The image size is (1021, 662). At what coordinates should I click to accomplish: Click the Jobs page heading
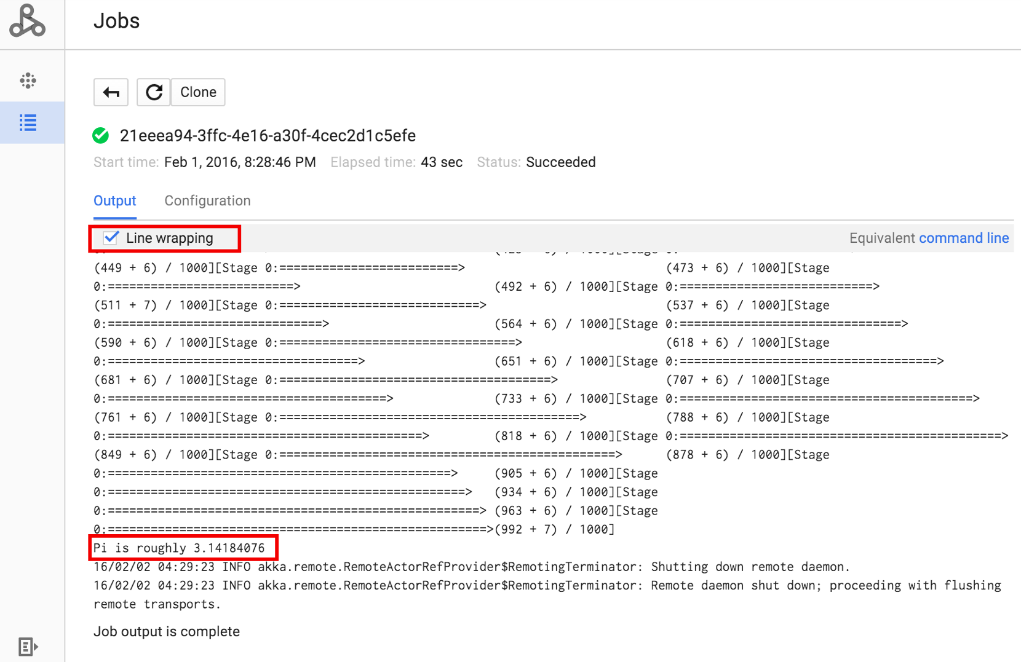tap(116, 22)
